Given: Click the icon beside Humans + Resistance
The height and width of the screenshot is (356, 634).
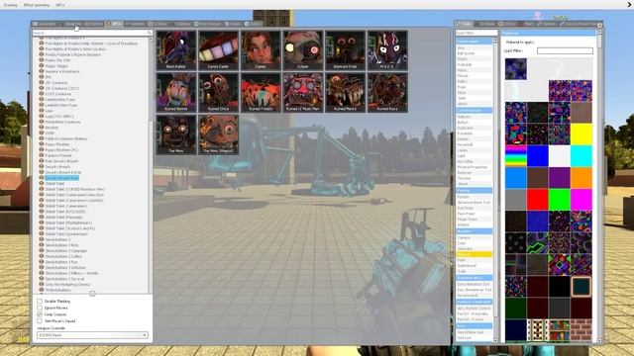Looking at the screenshot, I should pos(42,71).
